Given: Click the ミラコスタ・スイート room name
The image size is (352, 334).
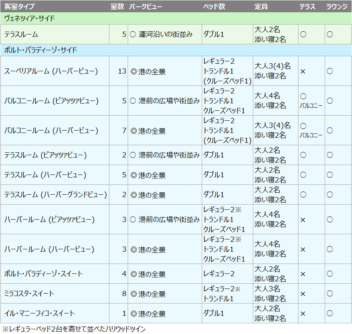Looking at the screenshot, I should click(29, 294).
